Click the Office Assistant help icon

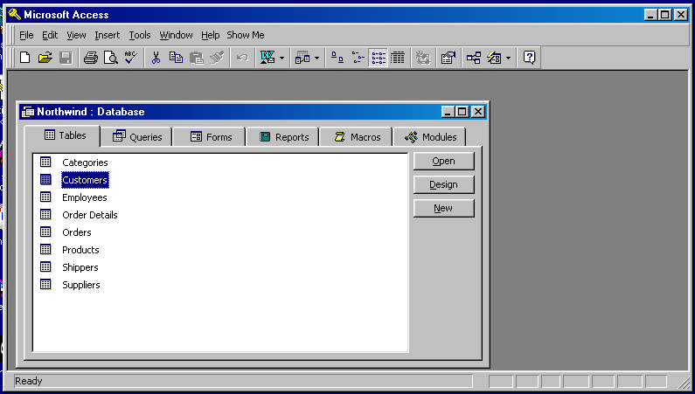click(x=529, y=58)
